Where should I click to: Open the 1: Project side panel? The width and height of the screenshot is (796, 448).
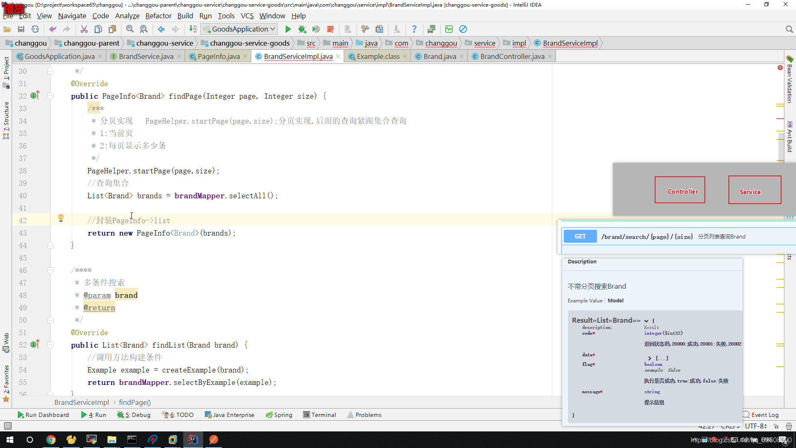tap(6, 73)
